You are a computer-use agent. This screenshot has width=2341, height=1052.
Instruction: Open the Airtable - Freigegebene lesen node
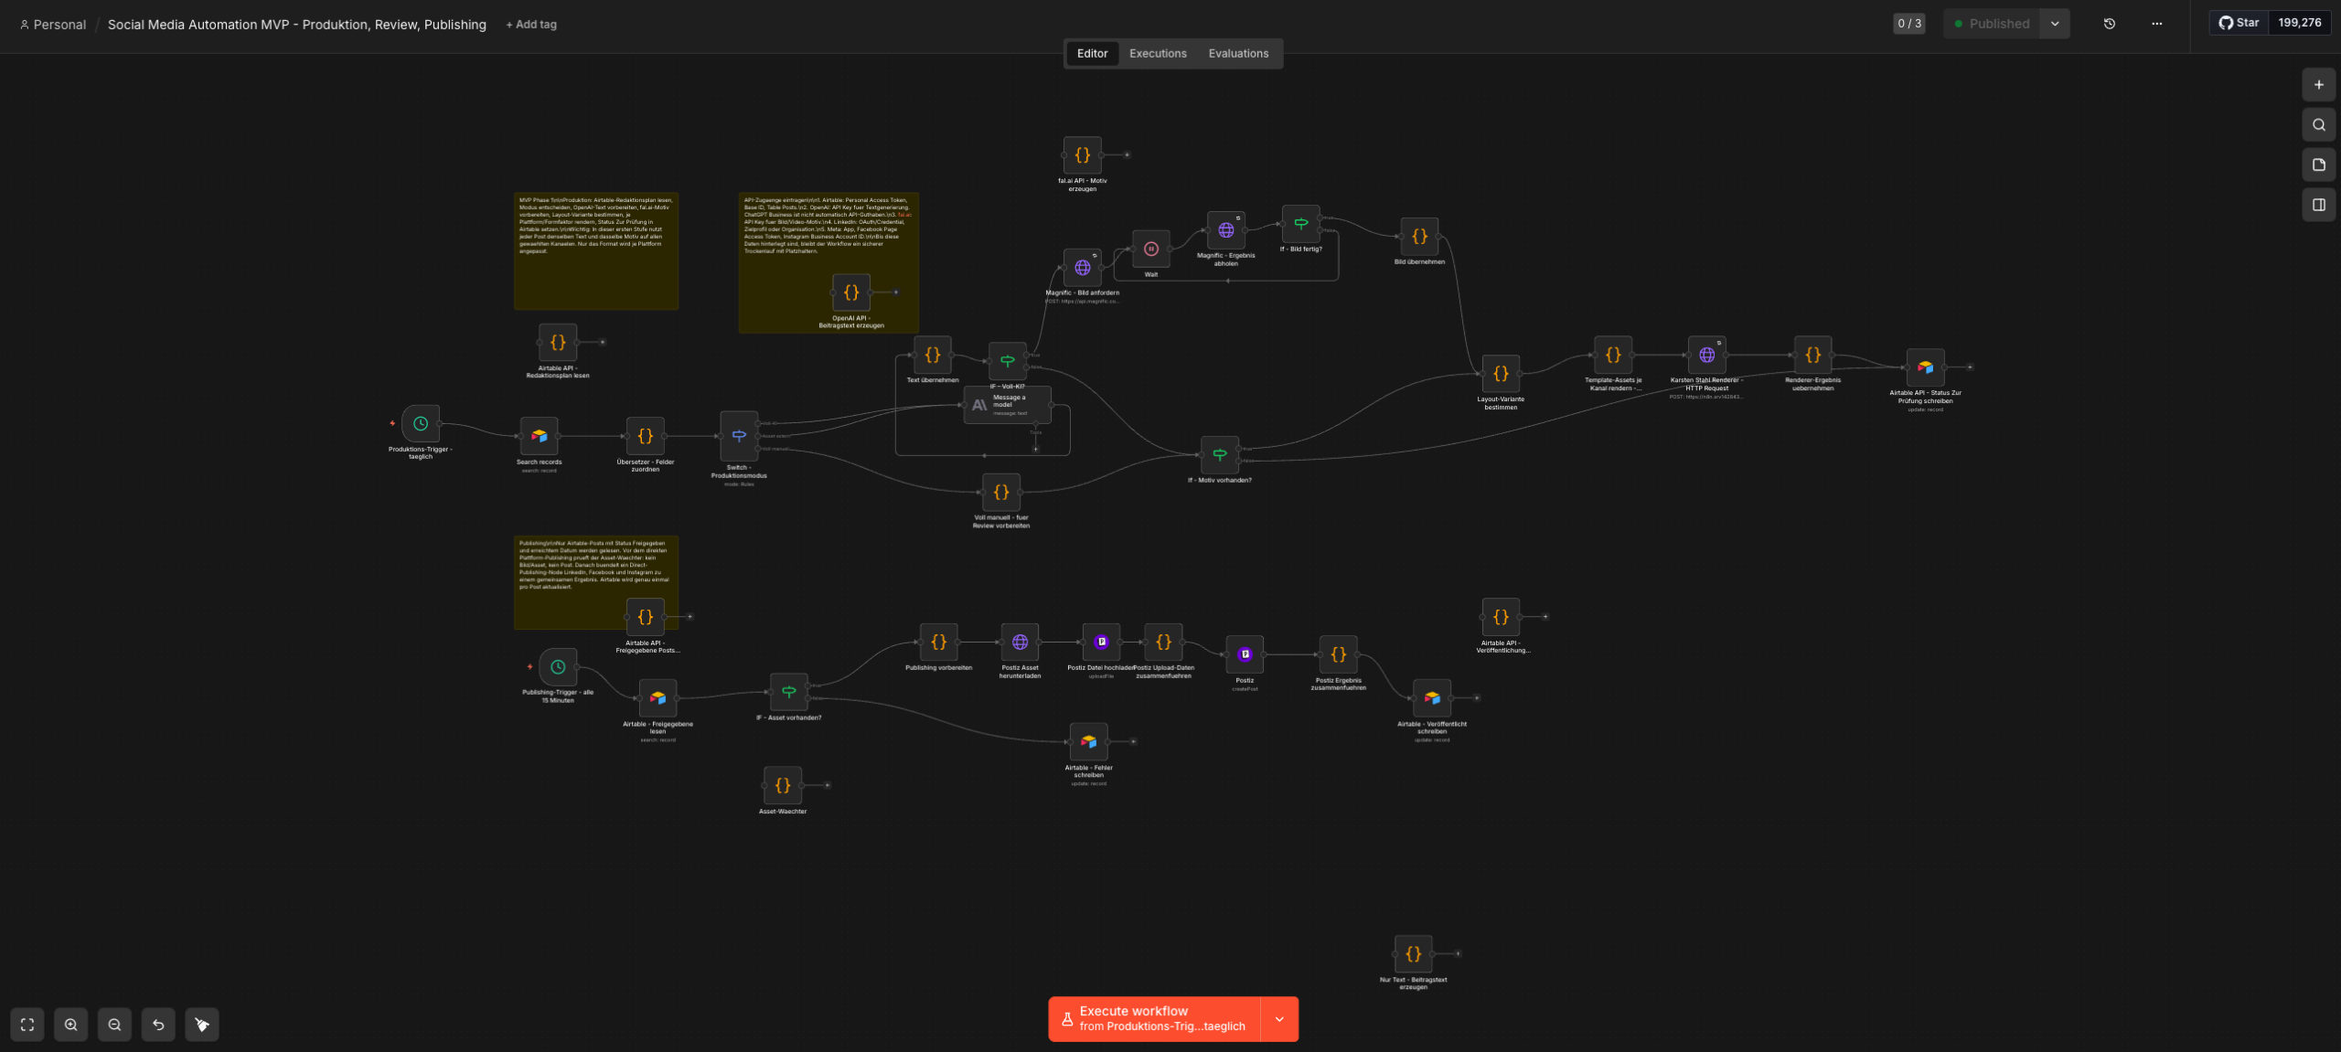[x=658, y=698]
